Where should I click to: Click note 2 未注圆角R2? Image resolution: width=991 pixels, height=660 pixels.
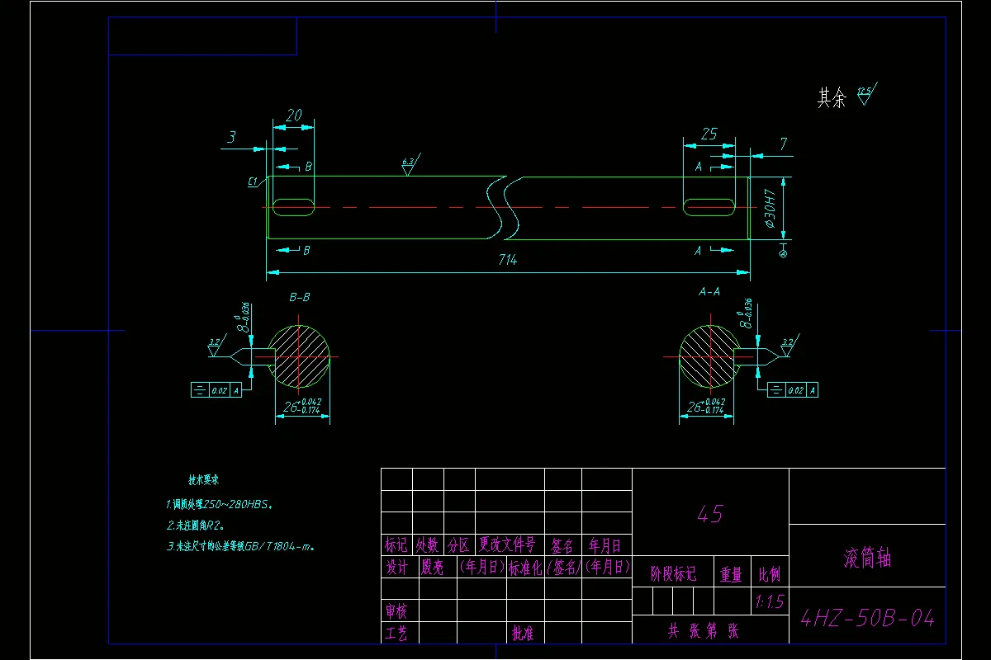196,525
